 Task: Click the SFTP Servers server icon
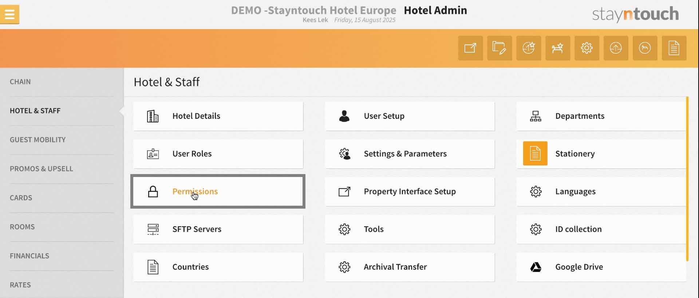[153, 229]
